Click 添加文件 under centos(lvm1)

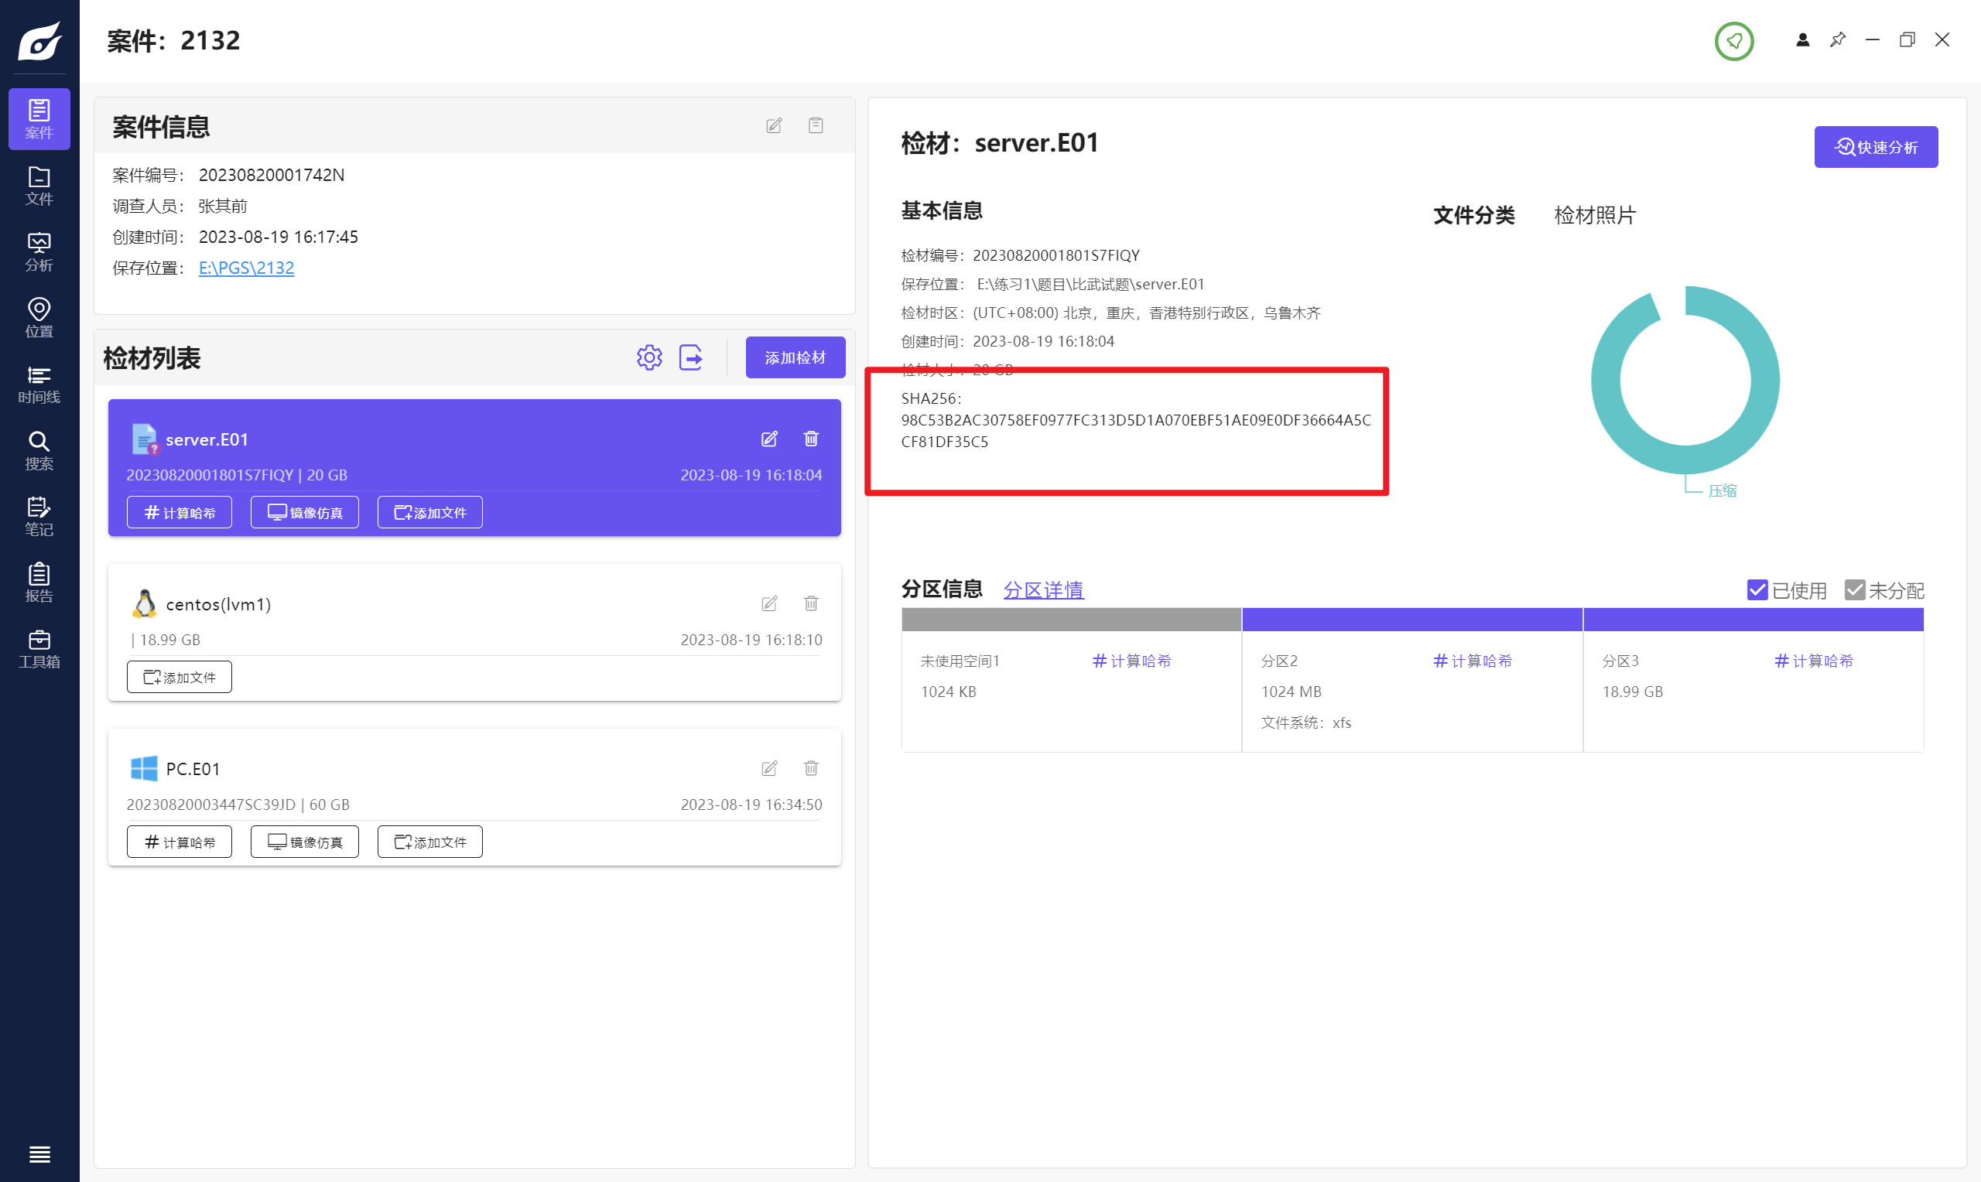tap(180, 677)
